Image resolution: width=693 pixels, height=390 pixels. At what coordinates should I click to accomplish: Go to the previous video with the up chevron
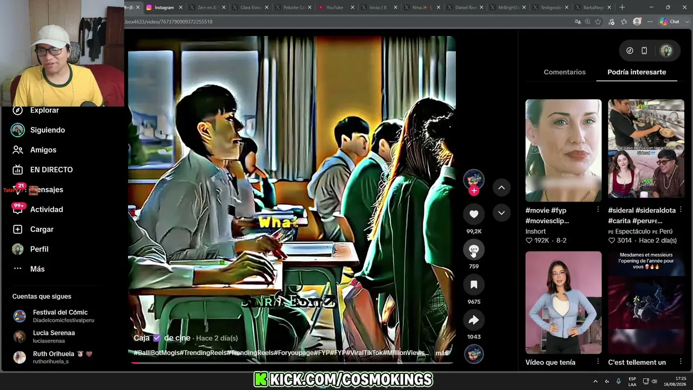[501, 187]
